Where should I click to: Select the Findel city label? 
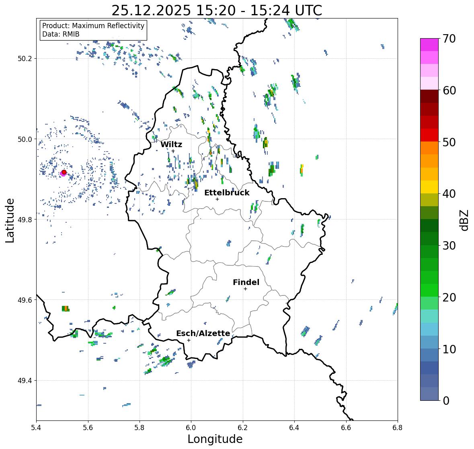[246, 282]
